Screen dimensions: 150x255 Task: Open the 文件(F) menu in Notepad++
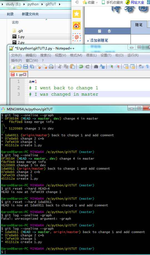(16, 55)
